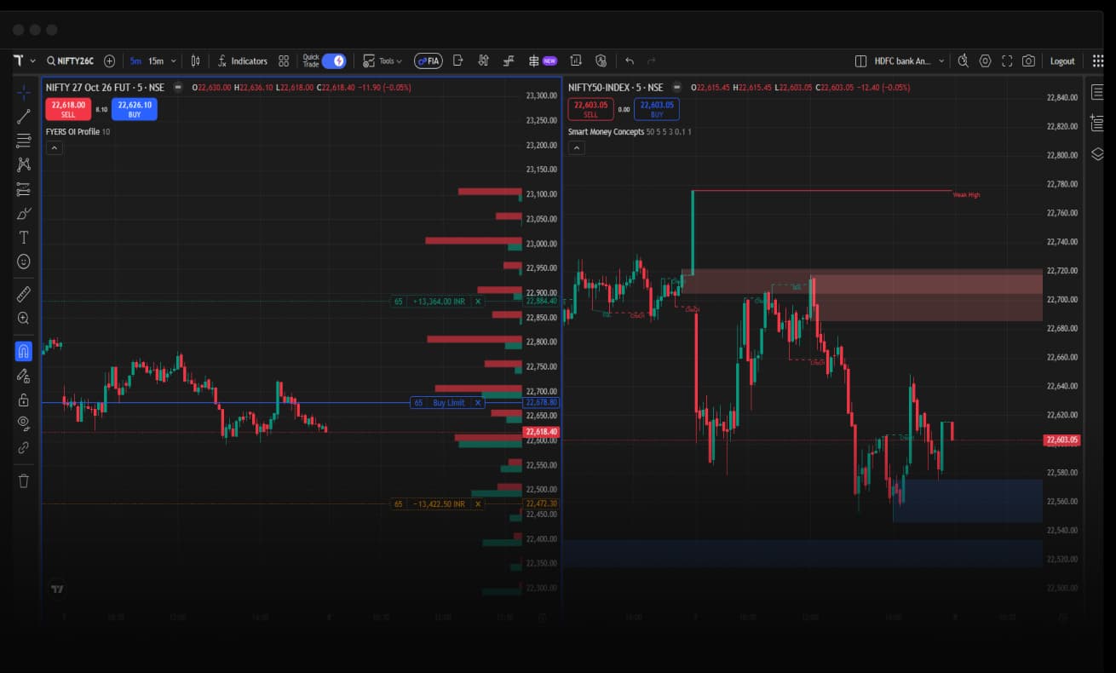Open the watchlist panel icon
The width and height of the screenshot is (1116, 673).
[x=1097, y=92]
